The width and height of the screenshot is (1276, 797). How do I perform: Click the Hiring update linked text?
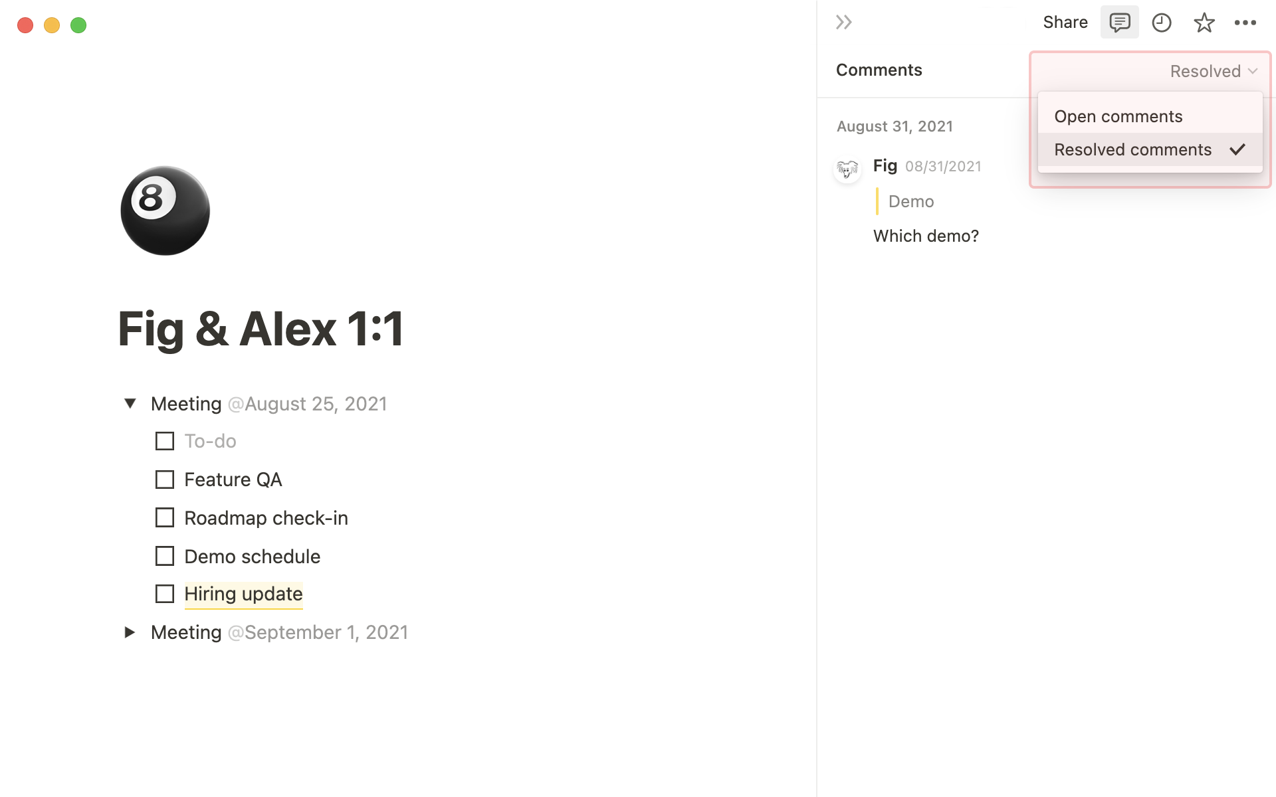[x=243, y=594]
